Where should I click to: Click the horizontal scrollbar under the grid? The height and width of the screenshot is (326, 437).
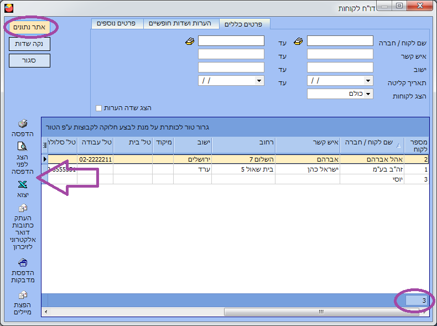tap(321, 312)
